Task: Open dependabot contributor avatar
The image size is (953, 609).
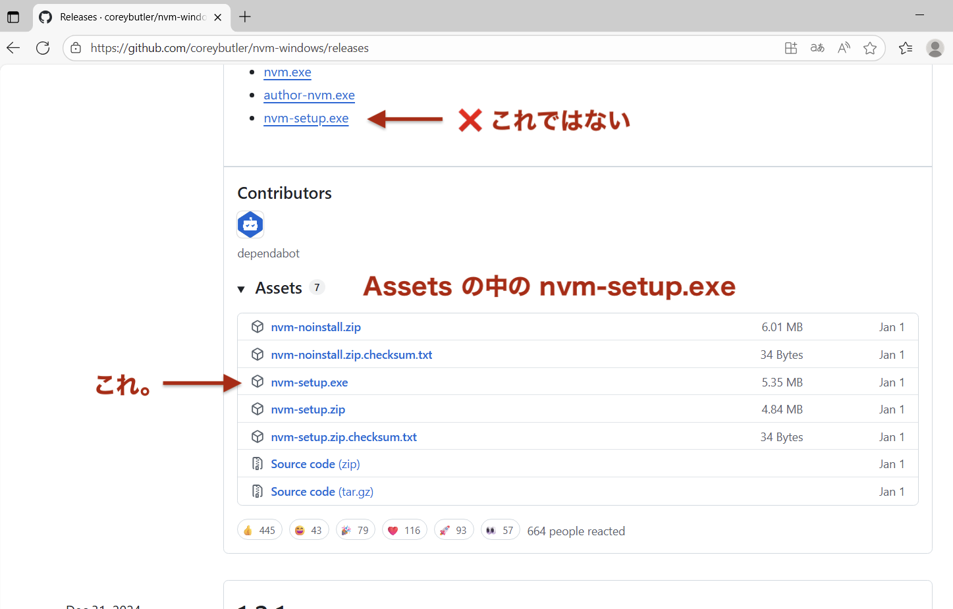Action: (250, 225)
